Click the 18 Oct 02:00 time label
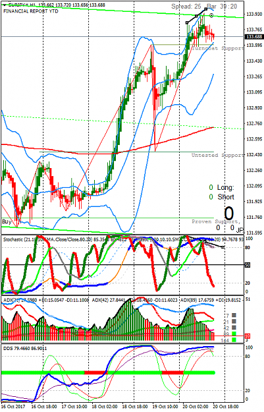Viewport: 264px width, 412px height. click(x=105, y=407)
